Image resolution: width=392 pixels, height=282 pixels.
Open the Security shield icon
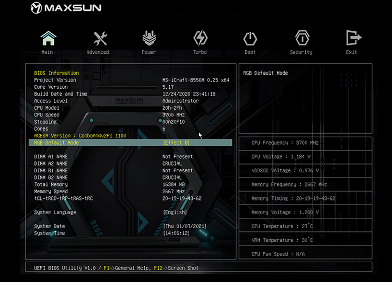[x=302, y=38]
